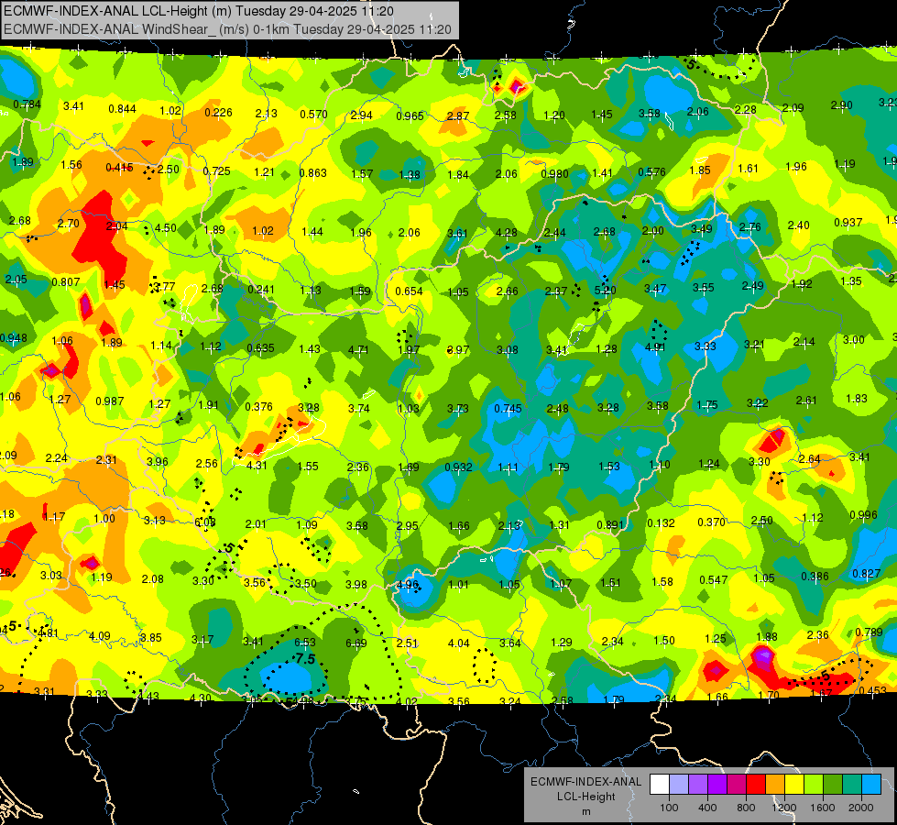Click the wind shear value 0.376
Viewport: 897px width, 825px height.
(258, 406)
